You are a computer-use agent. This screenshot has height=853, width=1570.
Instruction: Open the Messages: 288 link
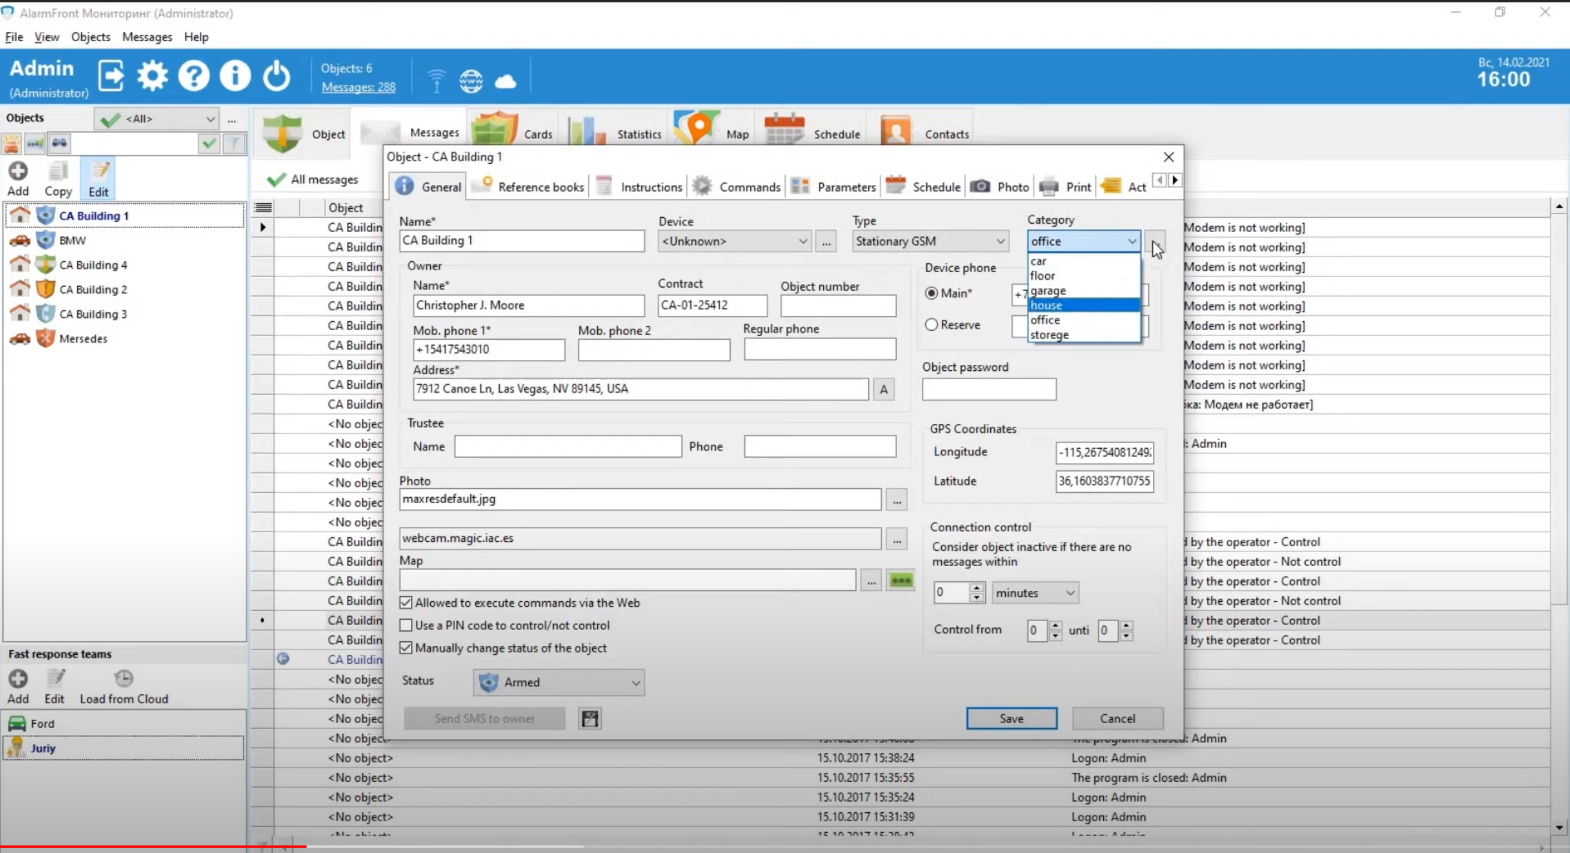point(358,87)
